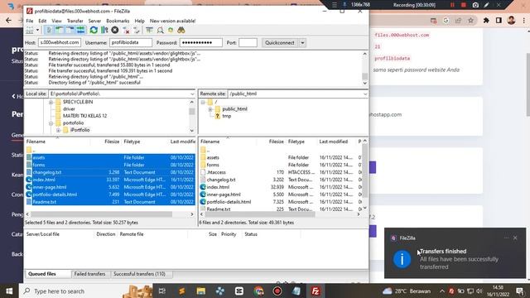Open the Windows Start menu
Image resolution: width=530 pixels, height=298 pixels.
point(9,291)
